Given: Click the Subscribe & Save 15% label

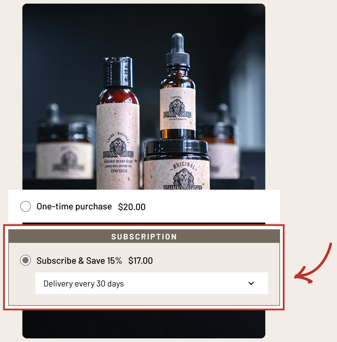Looking at the screenshot, I should click(79, 261).
